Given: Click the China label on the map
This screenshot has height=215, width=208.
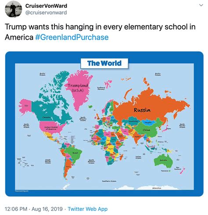Looking at the screenshot, I should pyautogui.click(x=146, y=130).
